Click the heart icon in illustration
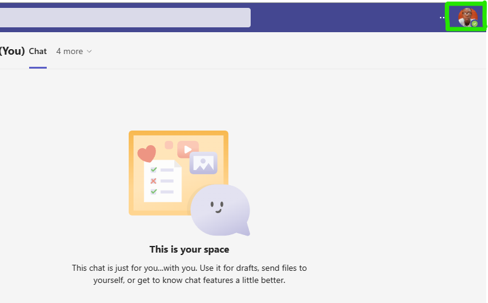The height and width of the screenshot is (303, 488). pyautogui.click(x=146, y=154)
